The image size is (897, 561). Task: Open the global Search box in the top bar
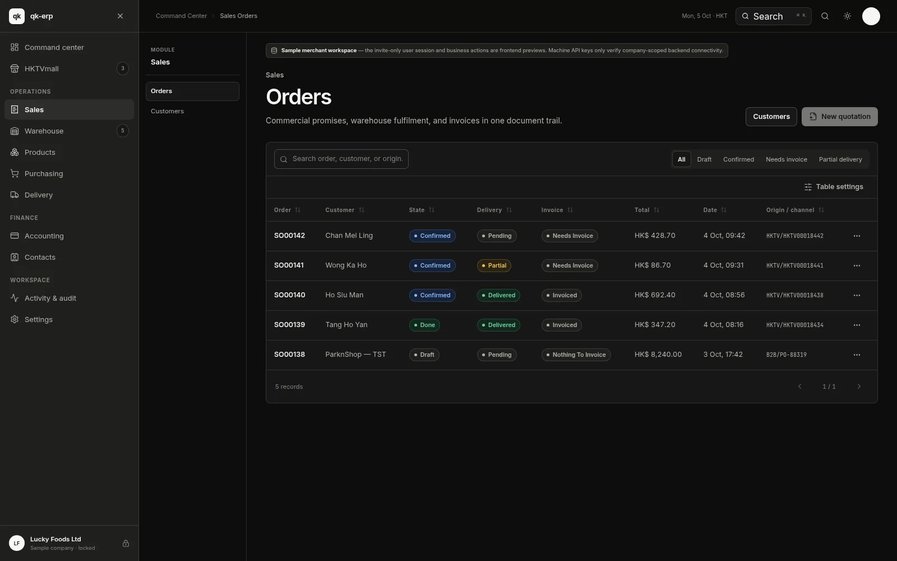[773, 16]
